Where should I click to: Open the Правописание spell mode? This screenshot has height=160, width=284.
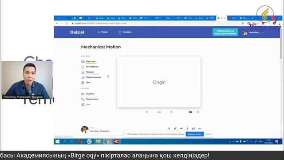[94, 77]
